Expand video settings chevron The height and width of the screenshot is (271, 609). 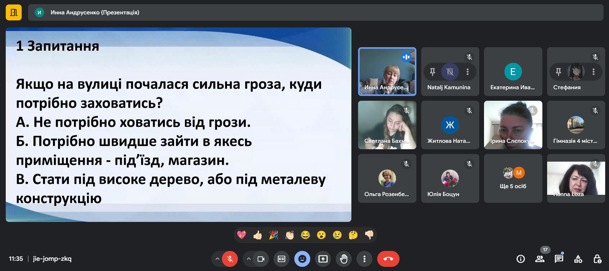point(248,259)
